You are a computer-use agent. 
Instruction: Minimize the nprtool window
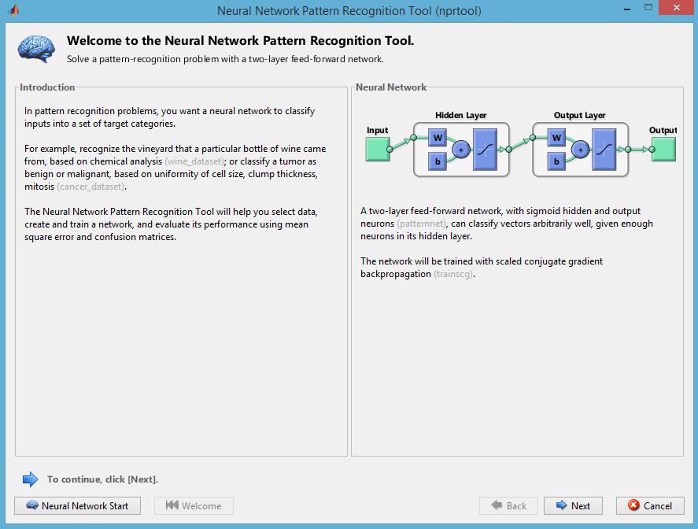[627, 9]
